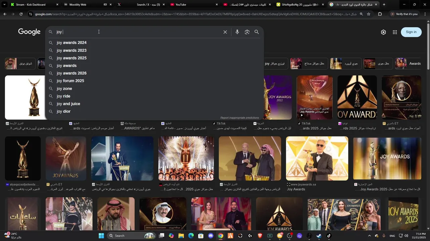The height and width of the screenshot is (241, 430).
Task: Click Report inappropriate predictions link
Action: (x=240, y=118)
